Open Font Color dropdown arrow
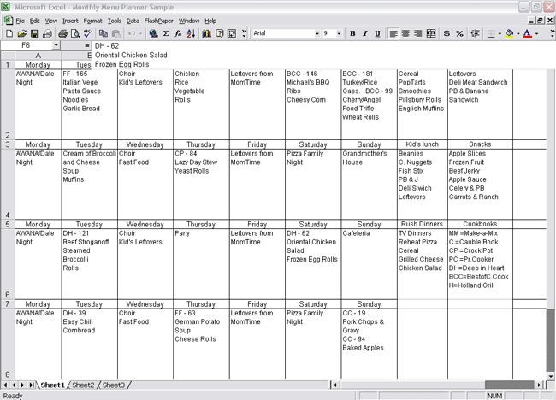The height and width of the screenshot is (400, 556). click(x=536, y=33)
